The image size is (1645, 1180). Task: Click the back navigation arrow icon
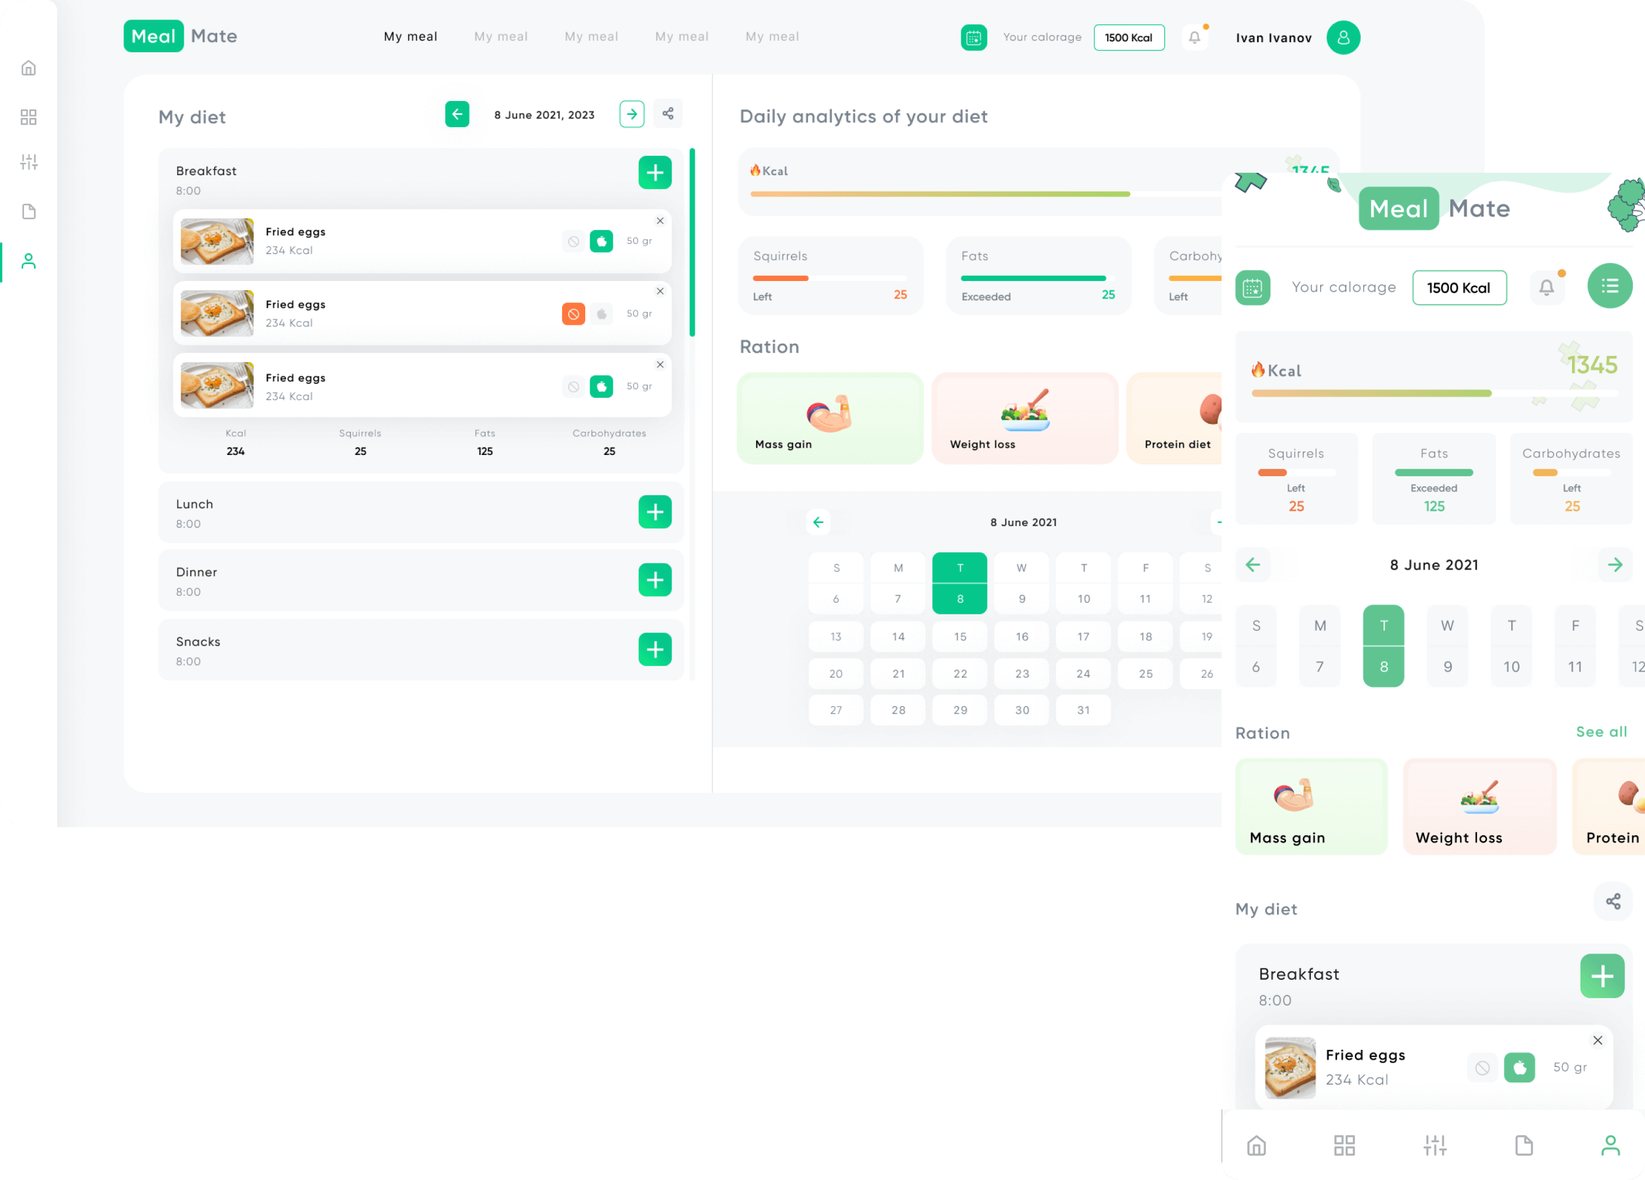coord(457,114)
